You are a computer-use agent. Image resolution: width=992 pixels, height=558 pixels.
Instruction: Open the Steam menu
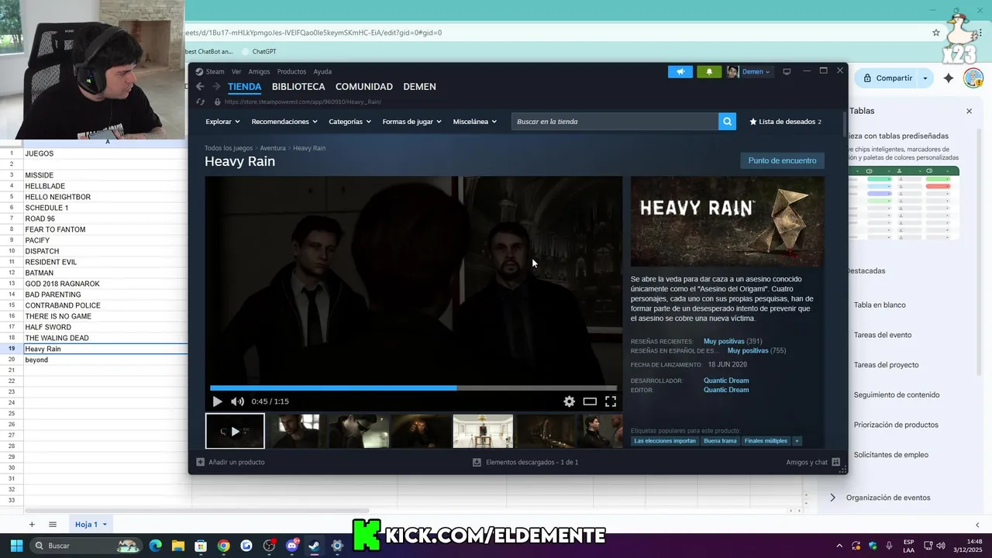click(x=215, y=72)
